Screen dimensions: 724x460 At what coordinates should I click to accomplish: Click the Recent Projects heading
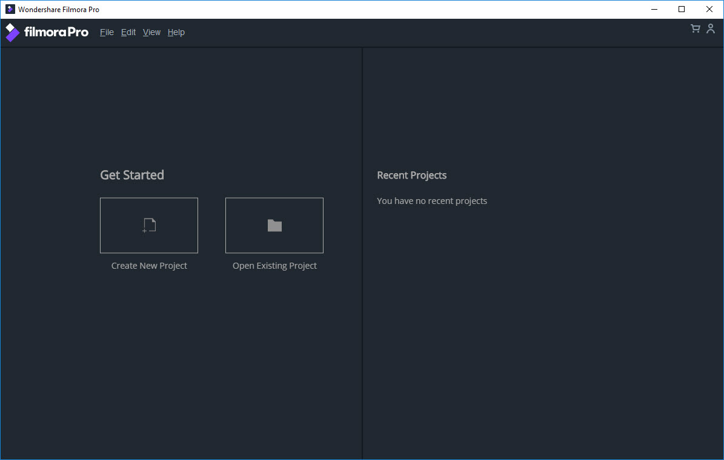(x=411, y=175)
